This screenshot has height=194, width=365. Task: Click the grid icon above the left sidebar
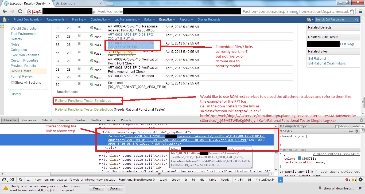click(2, 26)
